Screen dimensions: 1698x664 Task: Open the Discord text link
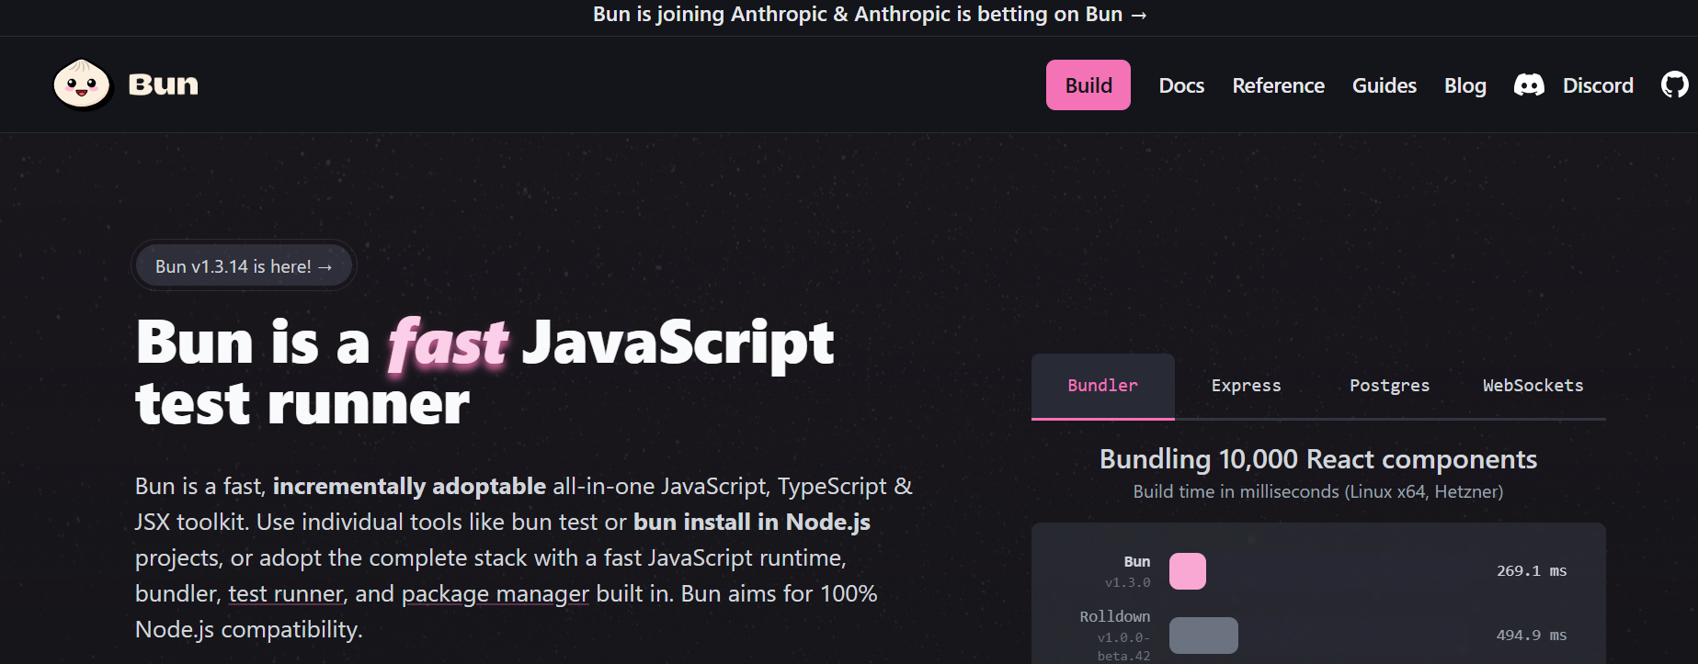1598,85
